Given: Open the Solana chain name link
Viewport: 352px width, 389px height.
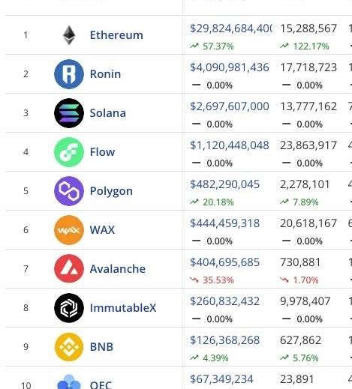Looking at the screenshot, I should pyautogui.click(x=108, y=113).
